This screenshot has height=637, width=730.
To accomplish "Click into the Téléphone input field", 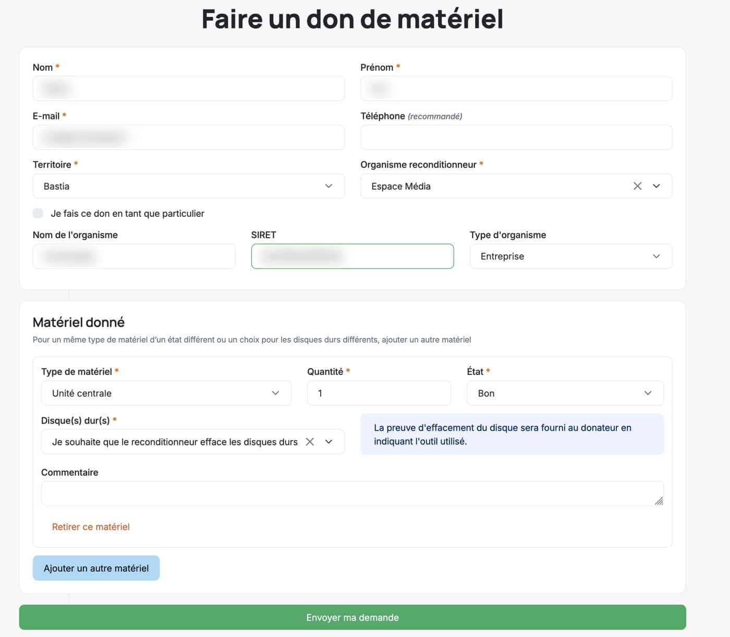I will click(x=516, y=138).
